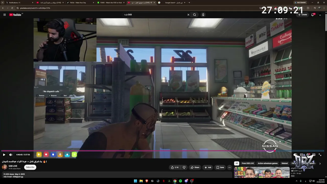The height and width of the screenshot is (184, 327).
Task: Enter fullscreen video mode
Action: coord(320,155)
